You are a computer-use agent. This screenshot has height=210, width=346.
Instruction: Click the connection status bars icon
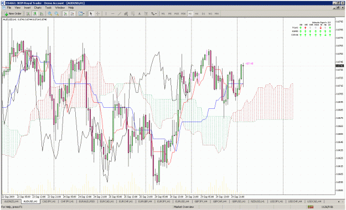point(311,207)
